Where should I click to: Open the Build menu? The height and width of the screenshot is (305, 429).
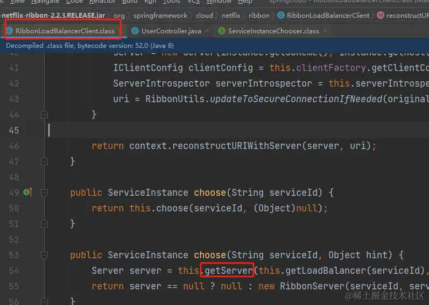130,2
